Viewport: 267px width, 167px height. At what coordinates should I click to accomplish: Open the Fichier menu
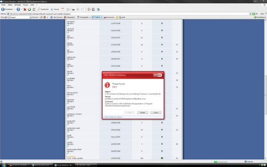(x=3, y=5)
